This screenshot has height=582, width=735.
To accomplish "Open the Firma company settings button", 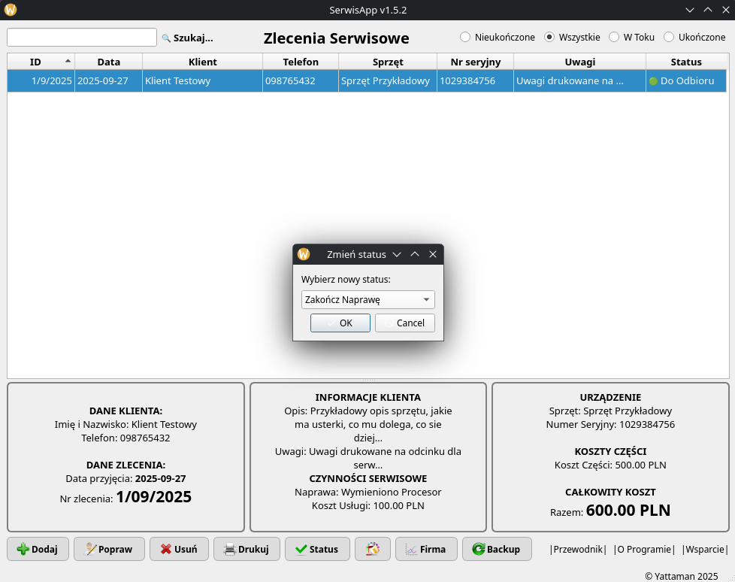I will point(426,549).
